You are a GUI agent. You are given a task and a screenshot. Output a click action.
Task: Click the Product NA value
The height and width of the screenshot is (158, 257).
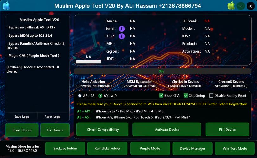coord(207,44)
